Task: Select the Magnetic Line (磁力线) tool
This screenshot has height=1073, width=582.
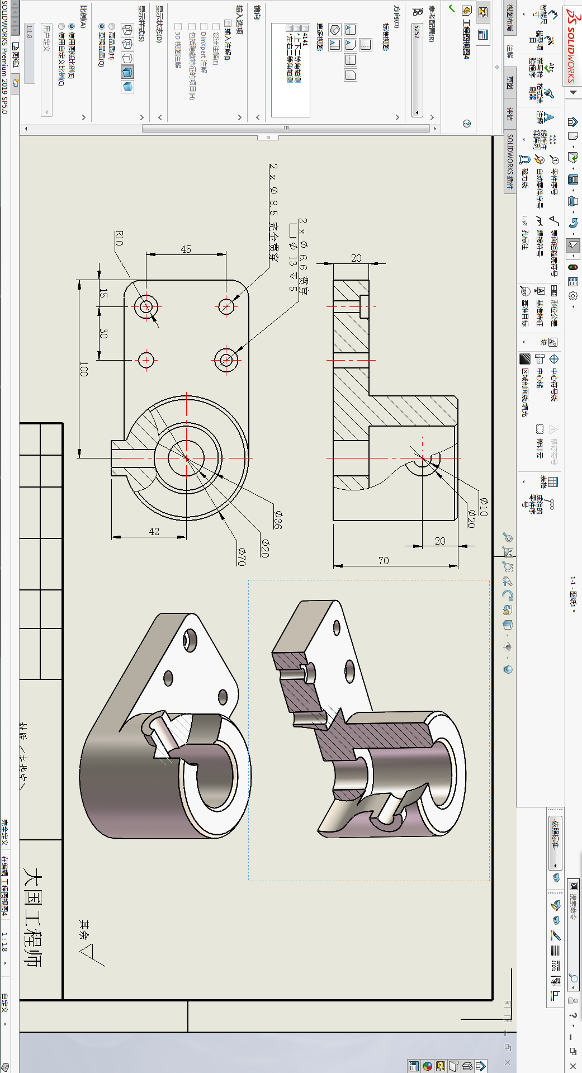Action: (x=525, y=172)
